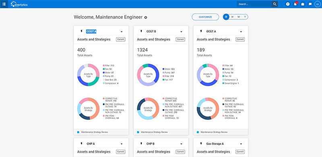Open the chat messages icon

point(310,4)
